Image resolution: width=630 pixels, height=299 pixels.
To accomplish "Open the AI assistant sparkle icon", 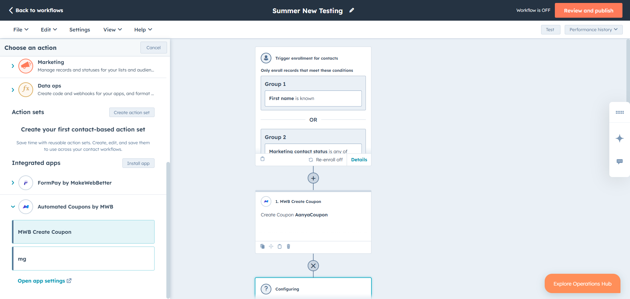I will tap(619, 138).
